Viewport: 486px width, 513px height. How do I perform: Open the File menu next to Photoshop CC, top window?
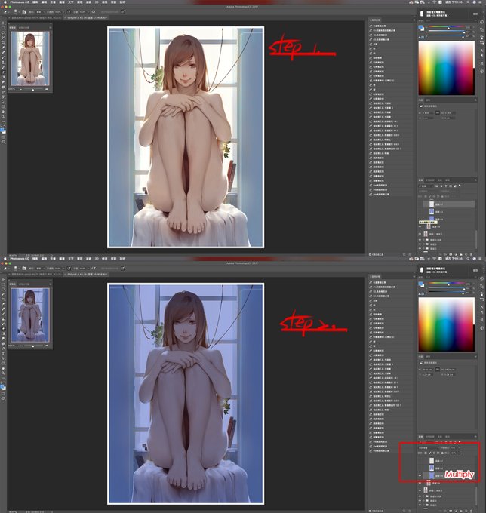tap(35, 2)
